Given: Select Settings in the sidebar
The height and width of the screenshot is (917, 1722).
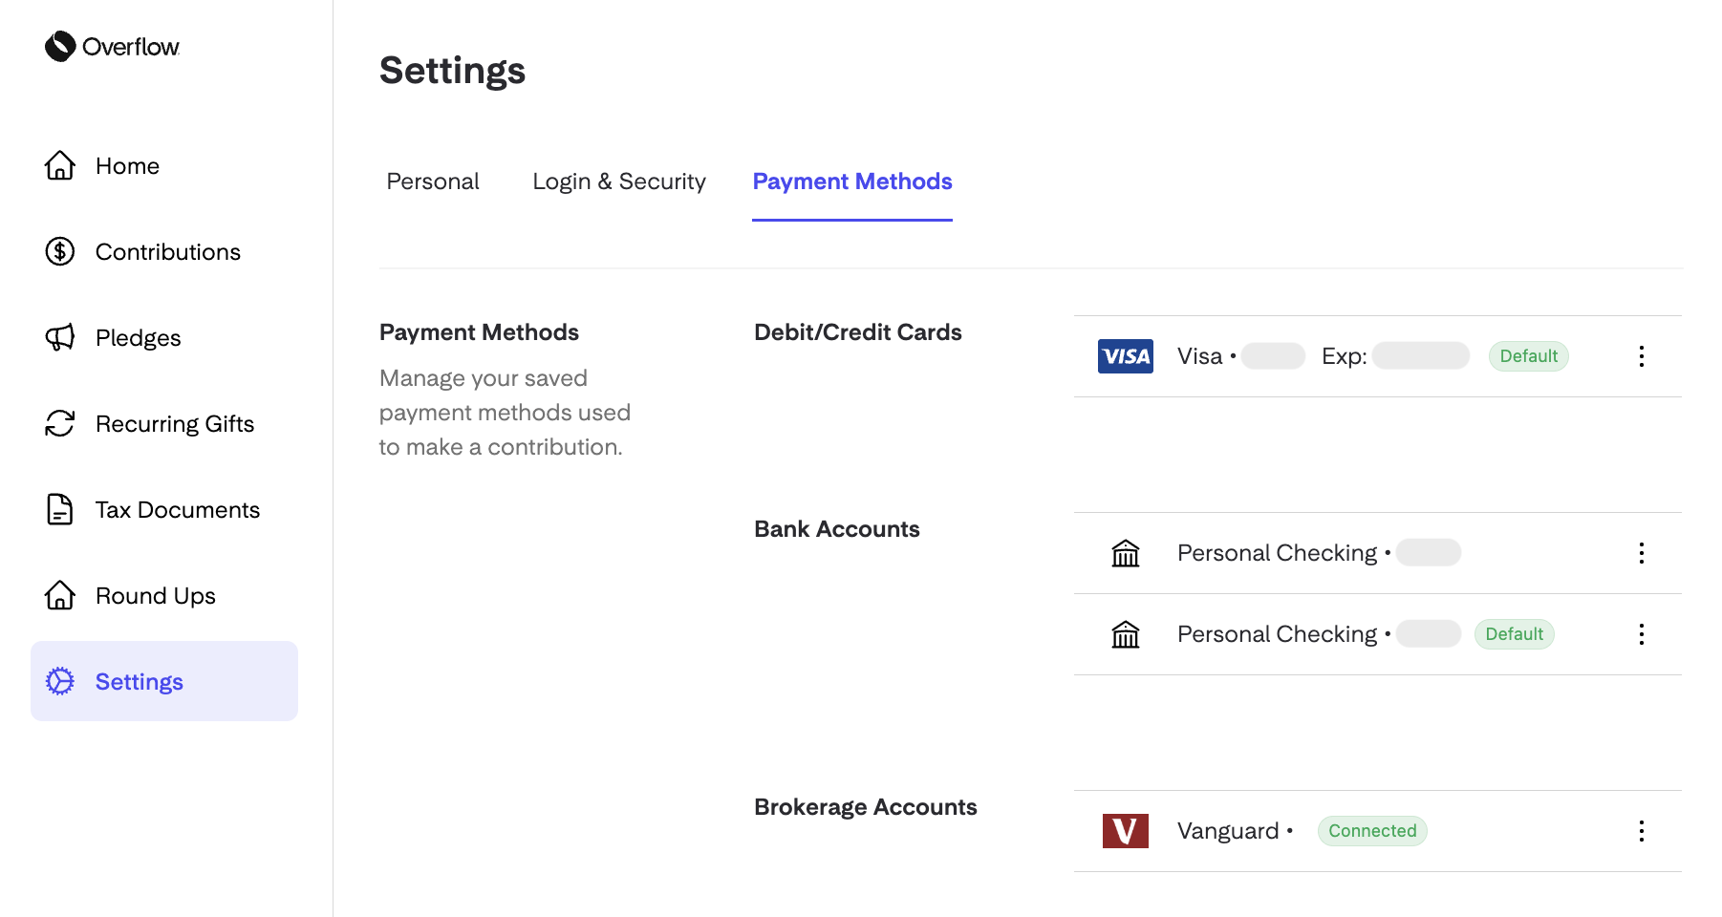Looking at the screenshot, I should point(139,681).
